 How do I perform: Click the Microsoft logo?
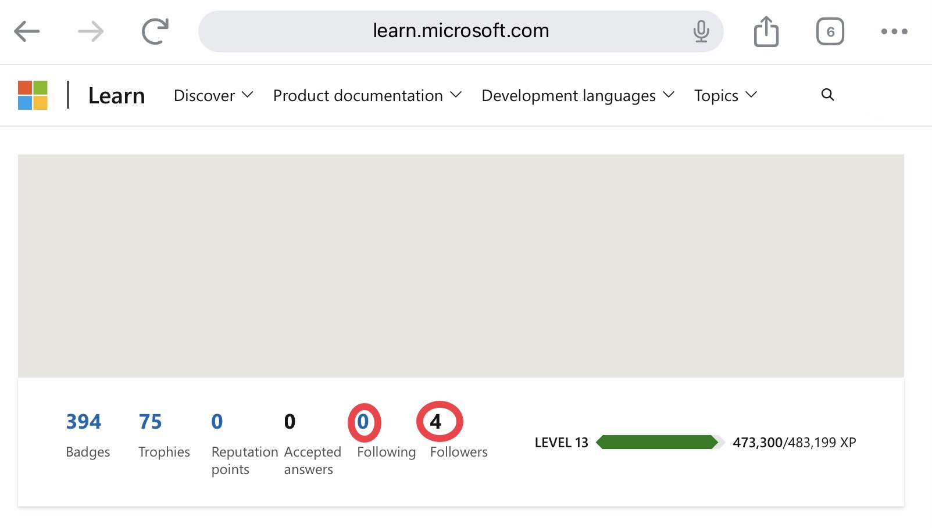pos(33,95)
